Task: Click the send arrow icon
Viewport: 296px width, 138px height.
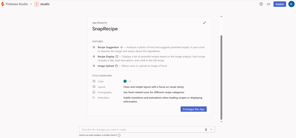Action: point(211,130)
